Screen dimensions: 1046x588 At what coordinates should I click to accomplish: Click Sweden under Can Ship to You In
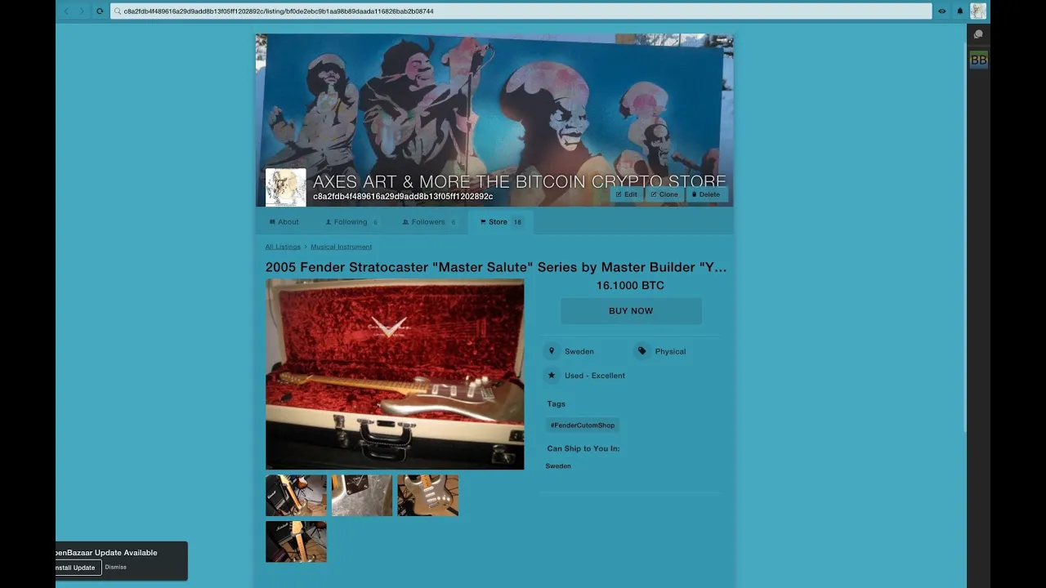click(558, 466)
